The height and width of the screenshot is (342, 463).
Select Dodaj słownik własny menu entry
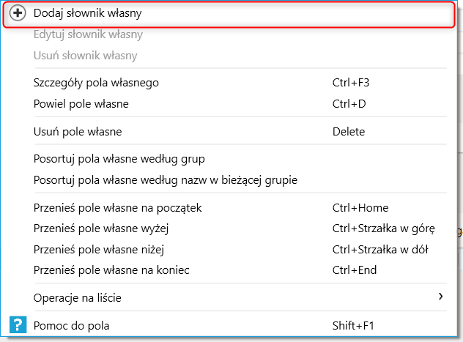pos(88,14)
